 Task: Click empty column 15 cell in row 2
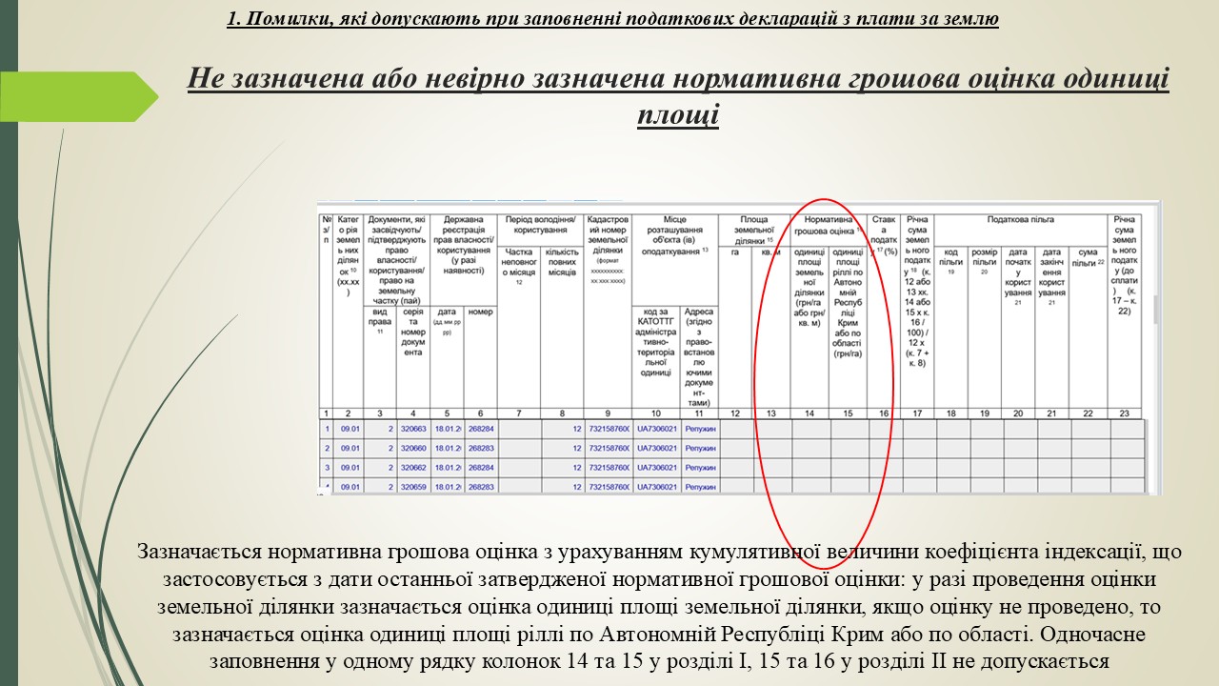848,448
